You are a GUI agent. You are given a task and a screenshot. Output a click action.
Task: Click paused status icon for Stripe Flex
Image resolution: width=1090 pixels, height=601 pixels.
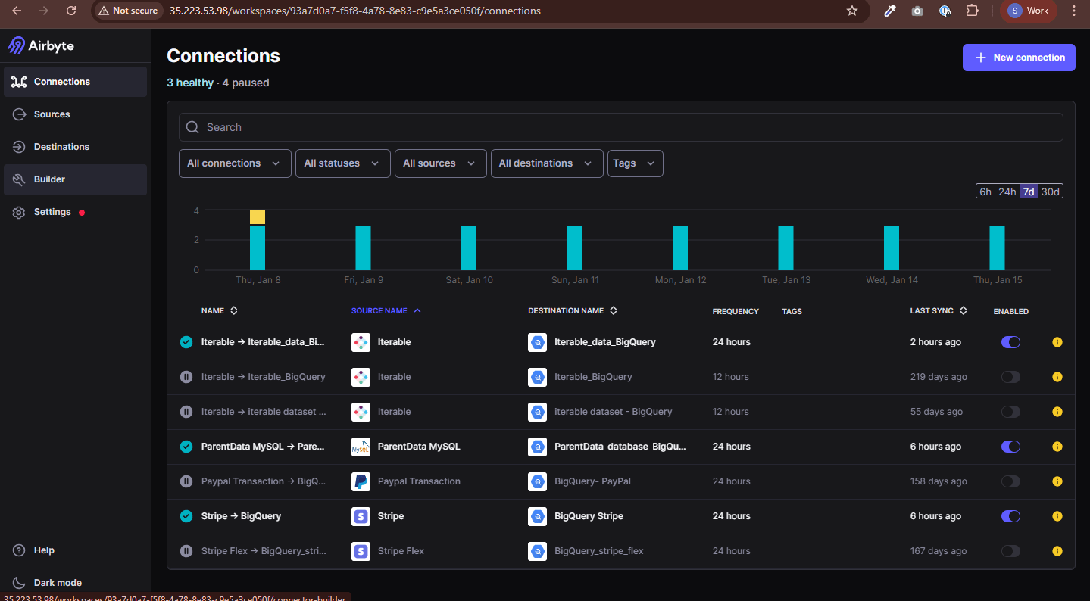[186, 551]
